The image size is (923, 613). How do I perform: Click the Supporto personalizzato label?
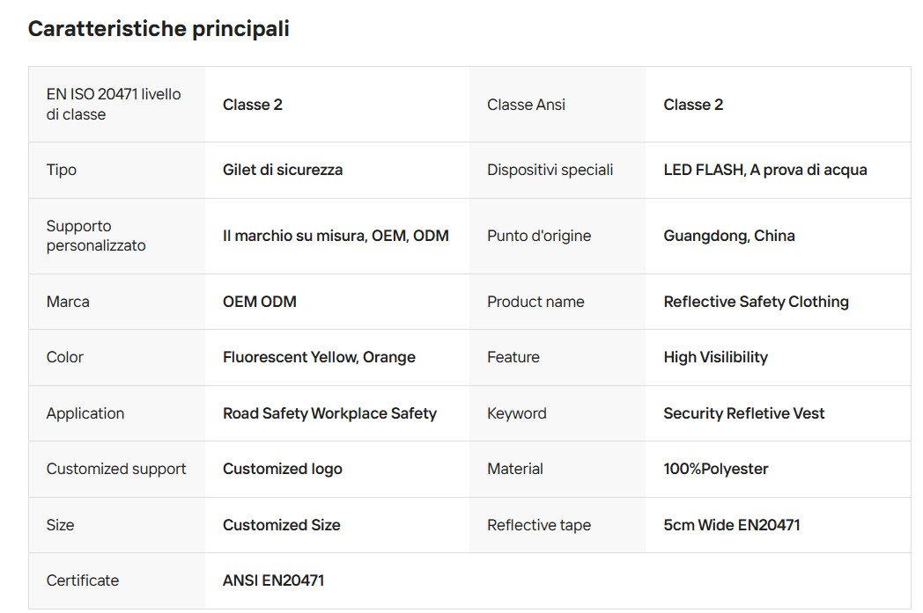[x=96, y=236]
